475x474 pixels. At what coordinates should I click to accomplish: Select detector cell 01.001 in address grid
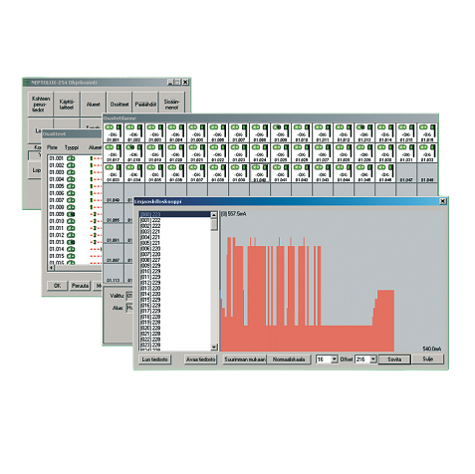pos(114,133)
